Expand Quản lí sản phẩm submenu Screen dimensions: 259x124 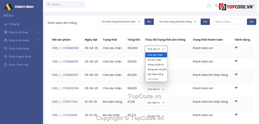click(x=38, y=40)
